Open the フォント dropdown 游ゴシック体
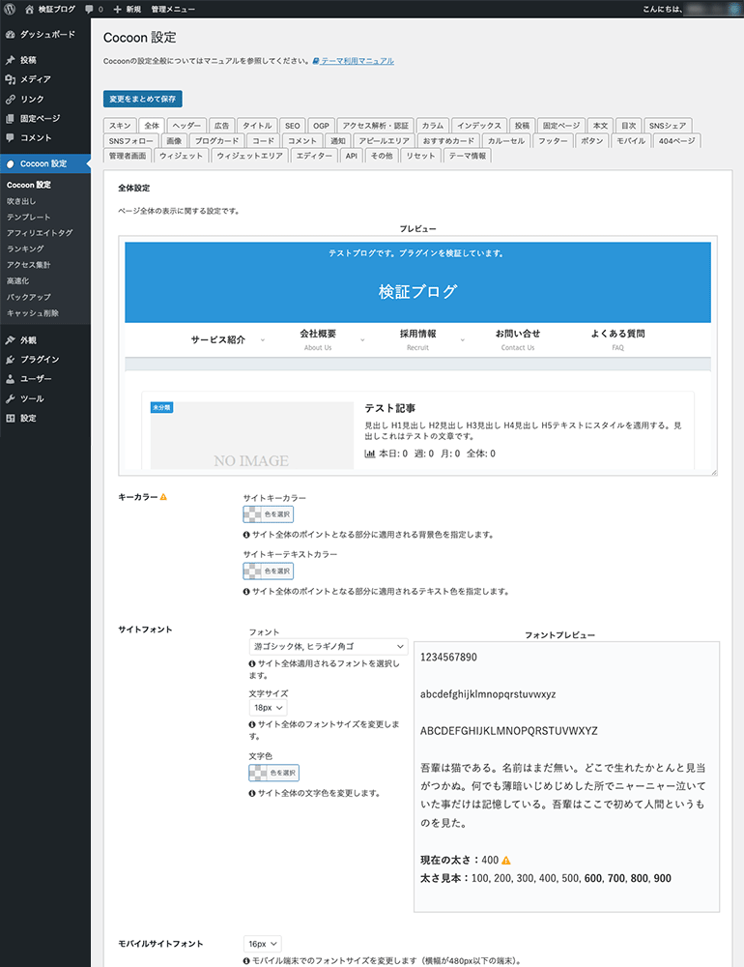The image size is (744, 967). (328, 646)
